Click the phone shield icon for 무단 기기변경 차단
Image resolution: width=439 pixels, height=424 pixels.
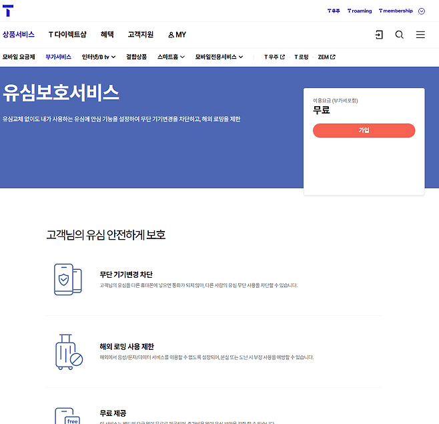coord(68,279)
